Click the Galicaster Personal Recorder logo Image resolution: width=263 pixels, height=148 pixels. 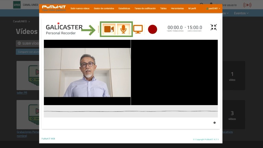[x=64, y=29]
